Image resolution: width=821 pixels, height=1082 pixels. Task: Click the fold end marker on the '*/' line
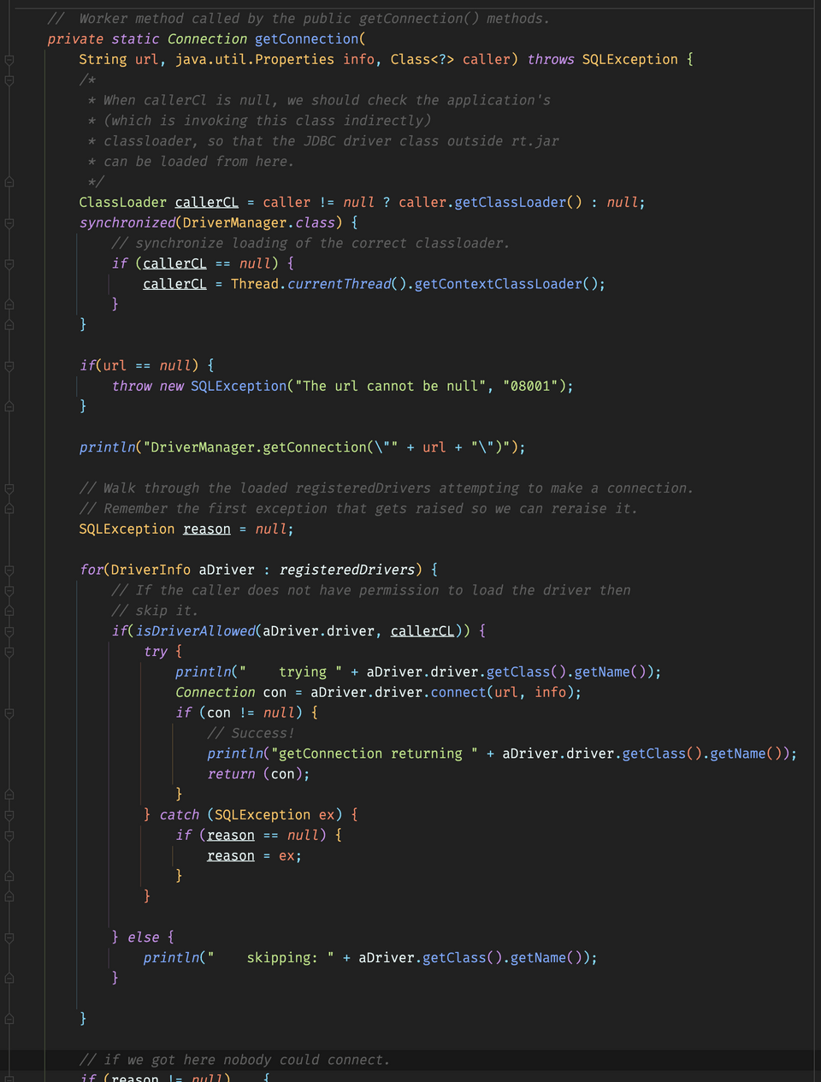point(9,182)
